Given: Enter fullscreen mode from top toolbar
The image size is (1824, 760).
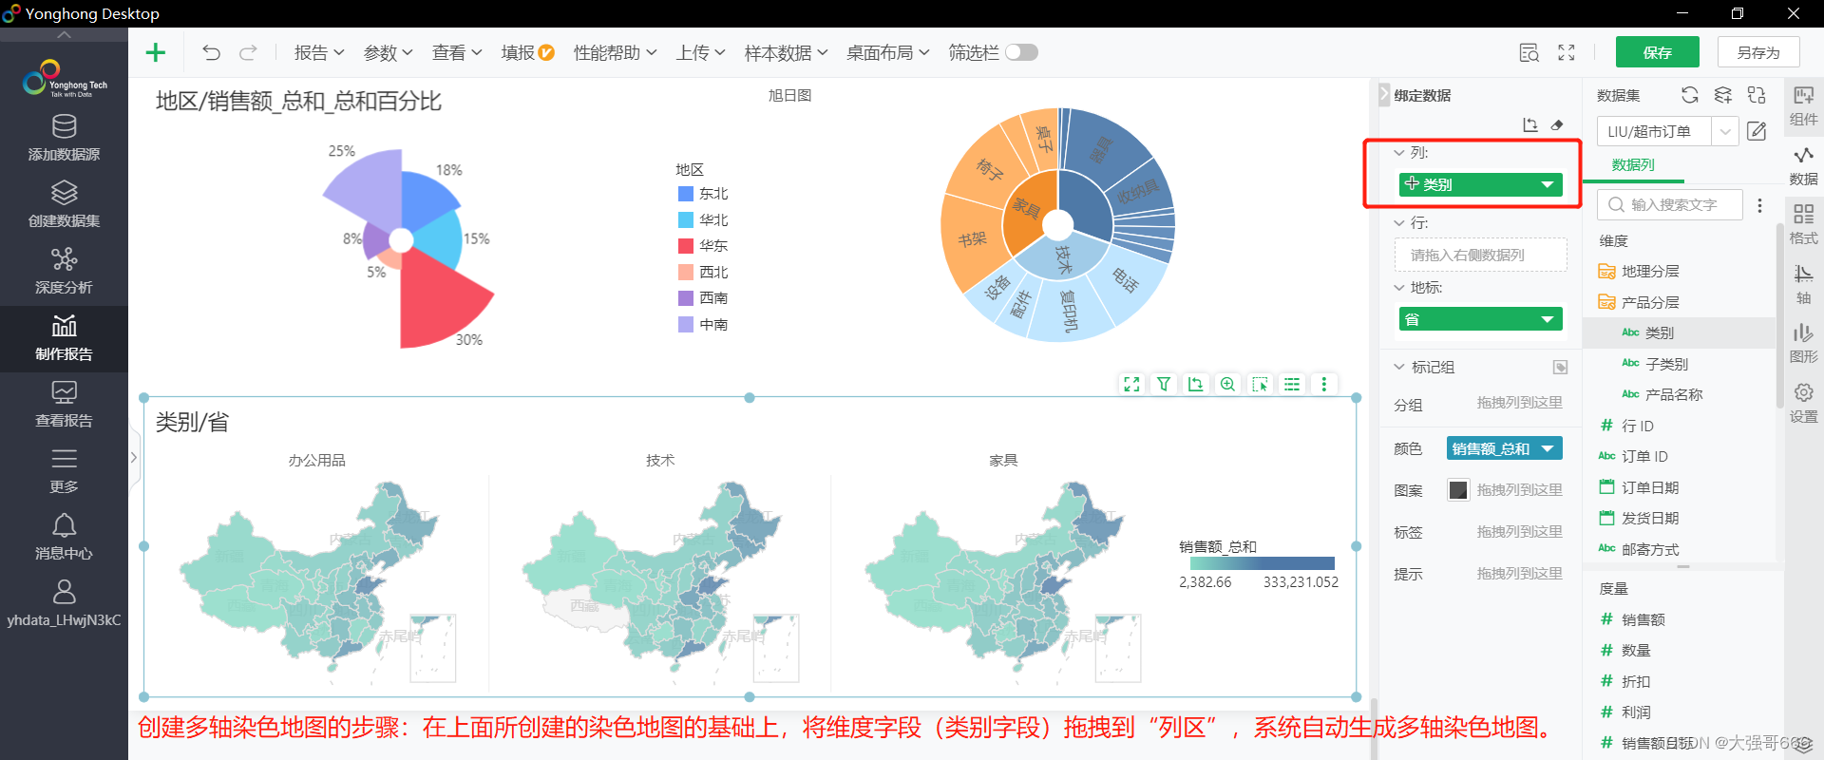Looking at the screenshot, I should [1567, 53].
